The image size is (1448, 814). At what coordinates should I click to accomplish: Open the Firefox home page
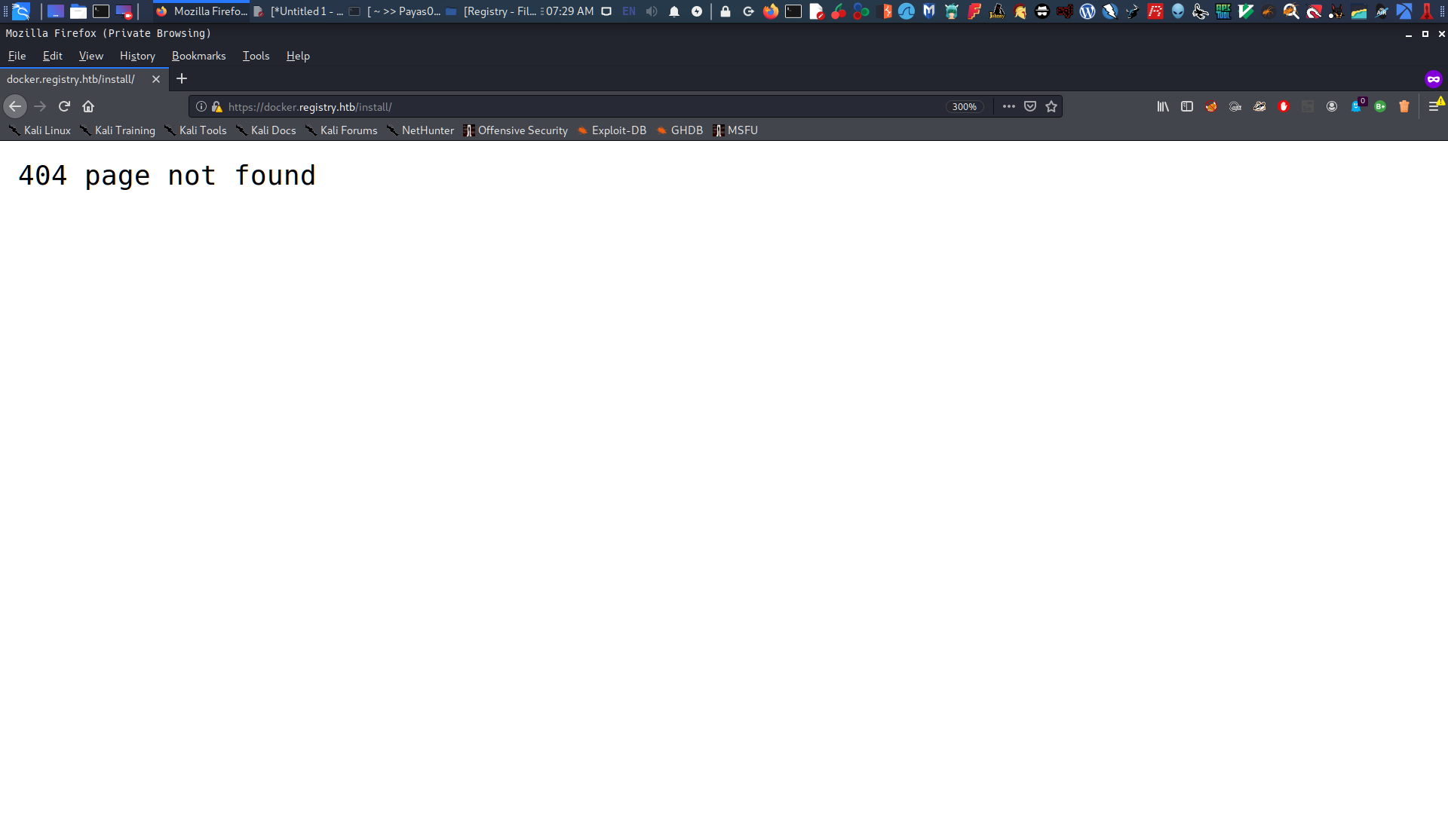coord(88,106)
